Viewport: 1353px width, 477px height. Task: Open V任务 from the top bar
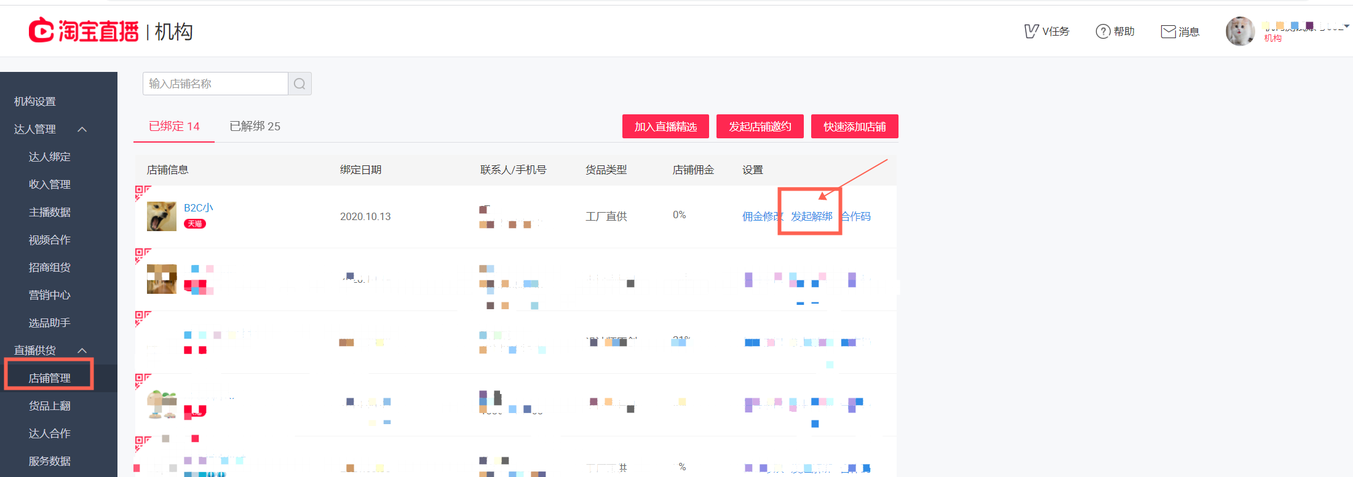pos(1047,31)
